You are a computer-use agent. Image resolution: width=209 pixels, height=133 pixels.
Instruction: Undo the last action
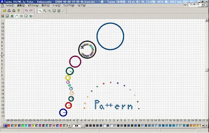(26, 11)
